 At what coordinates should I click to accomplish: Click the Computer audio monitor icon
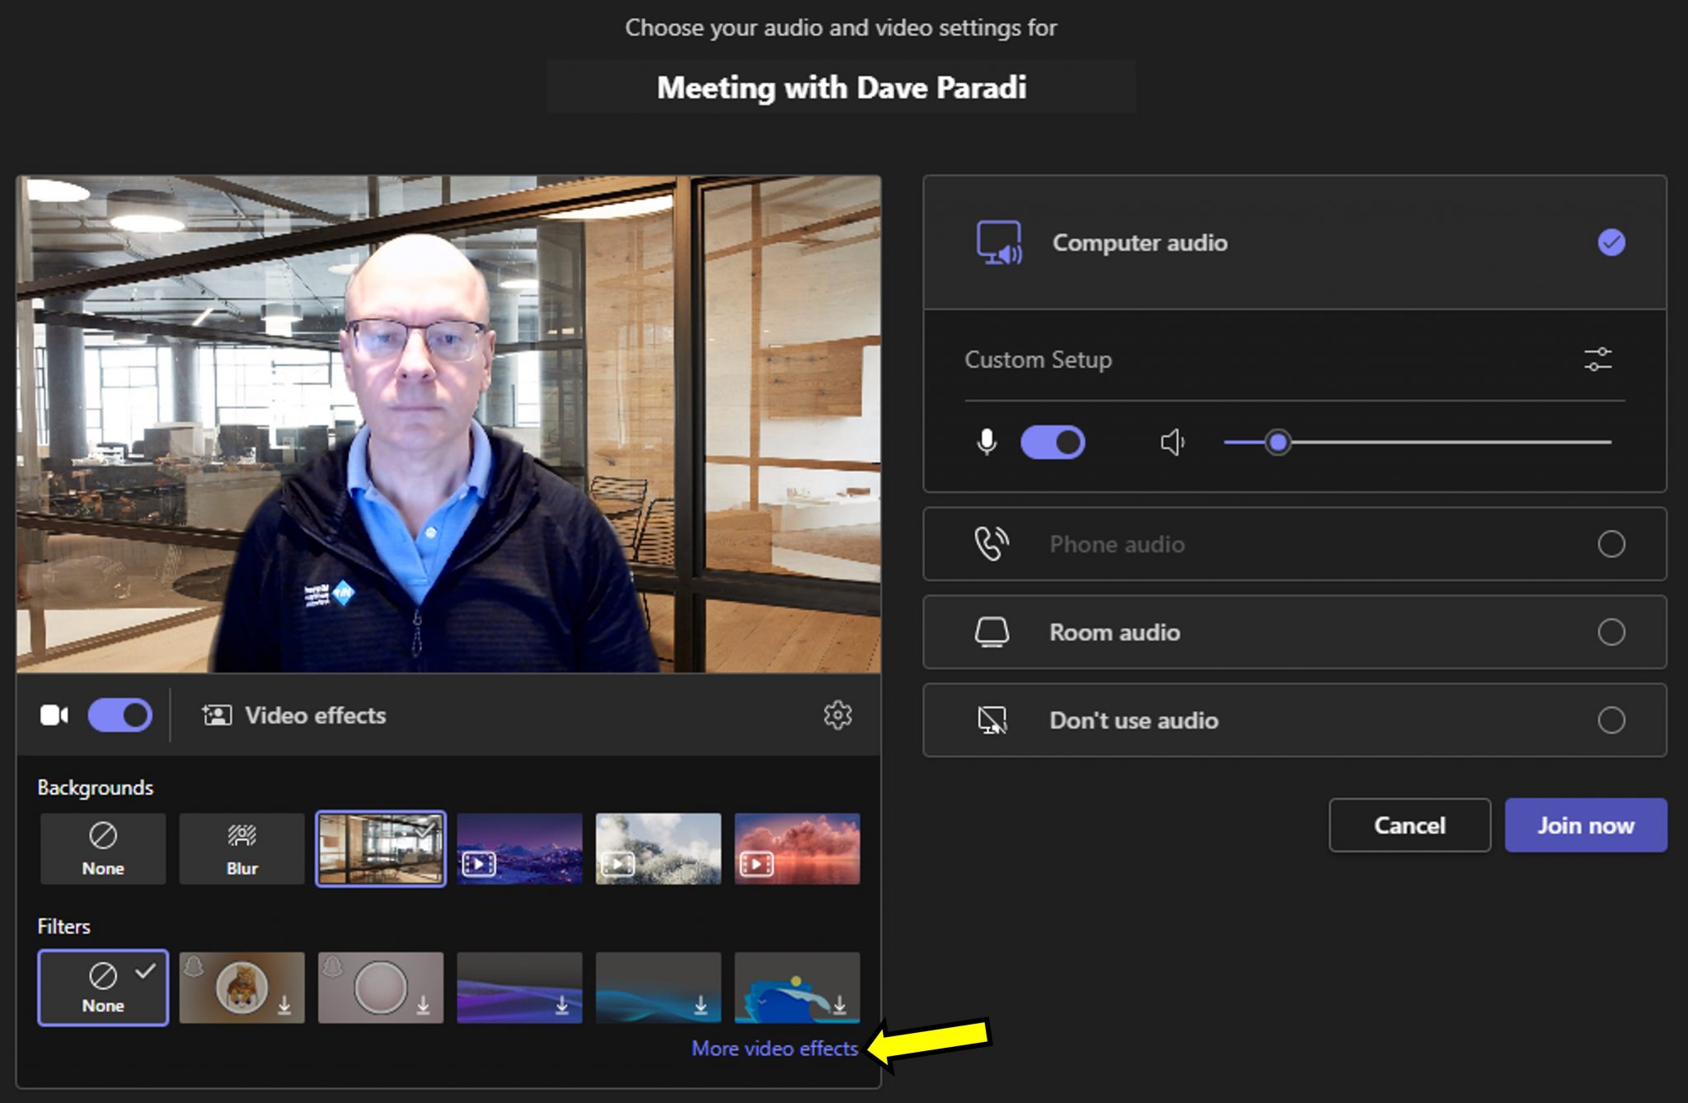(x=997, y=242)
